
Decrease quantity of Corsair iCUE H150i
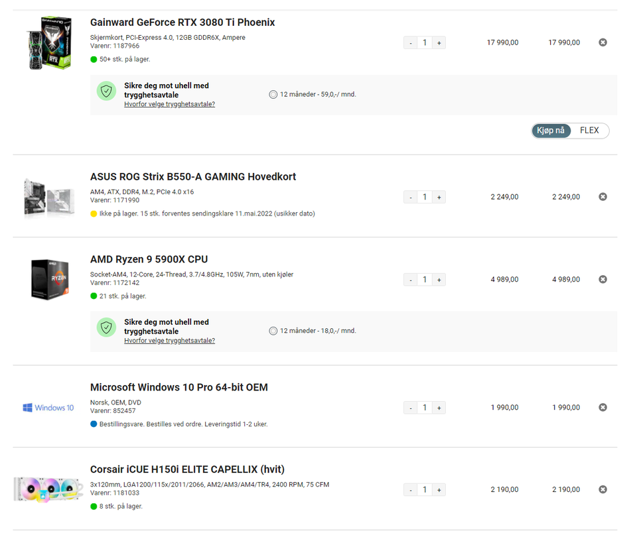click(410, 489)
